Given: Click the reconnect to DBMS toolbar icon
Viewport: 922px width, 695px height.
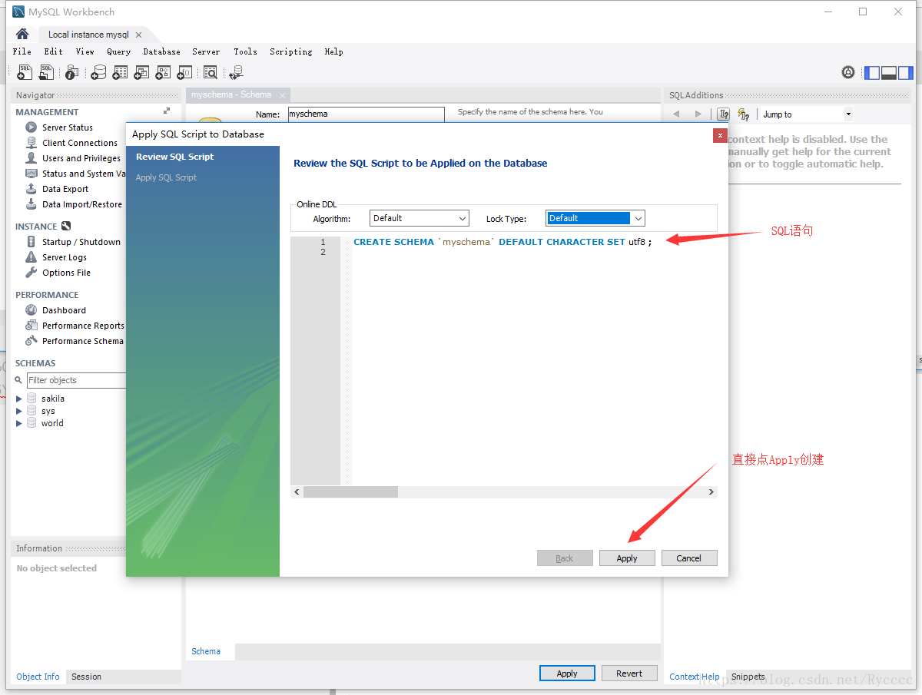Looking at the screenshot, I should coord(236,72).
